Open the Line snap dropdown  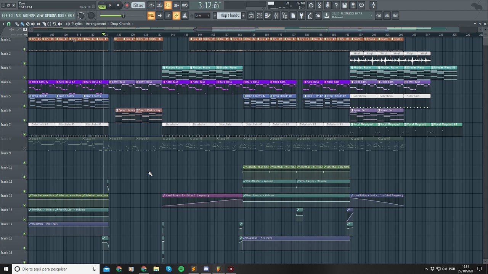click(202, 16)
